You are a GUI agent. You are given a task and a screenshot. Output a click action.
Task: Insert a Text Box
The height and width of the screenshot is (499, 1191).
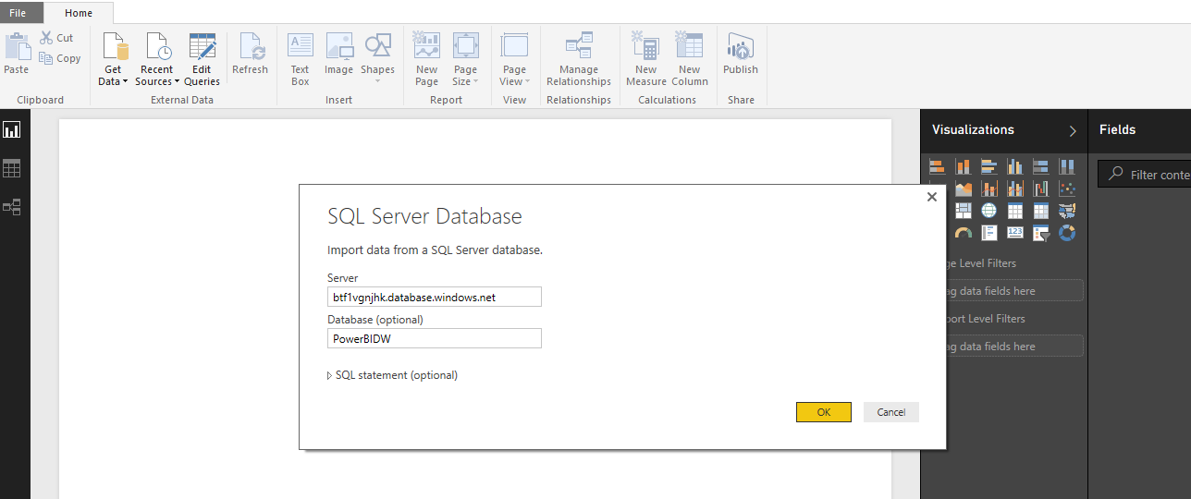pyautogui.click(x=301, y=59)
